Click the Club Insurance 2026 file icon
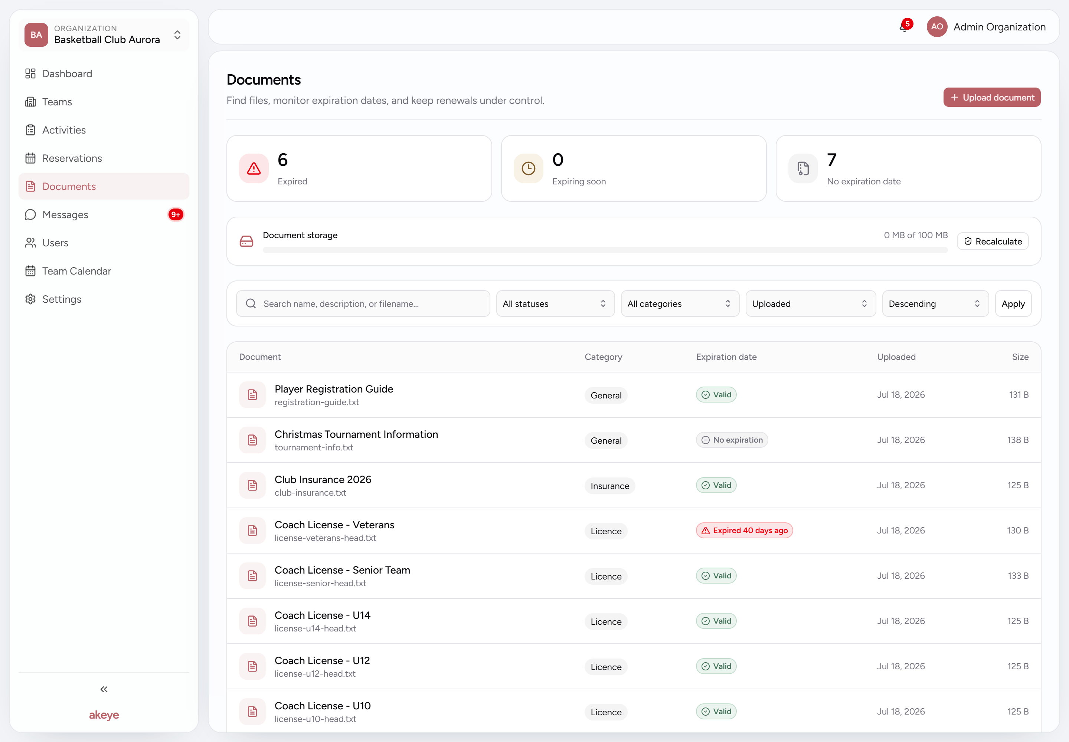 pos(252,485)
